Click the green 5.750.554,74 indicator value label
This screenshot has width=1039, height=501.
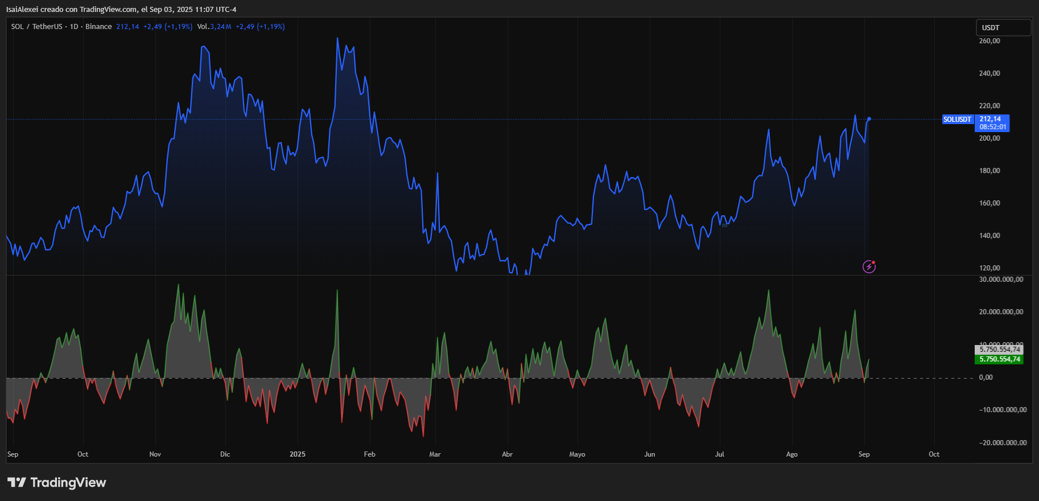point(999,359)
